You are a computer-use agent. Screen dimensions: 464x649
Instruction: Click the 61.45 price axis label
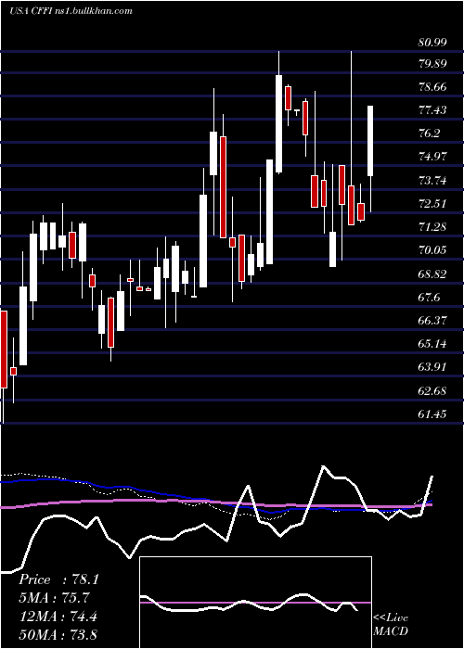point(432,414)
